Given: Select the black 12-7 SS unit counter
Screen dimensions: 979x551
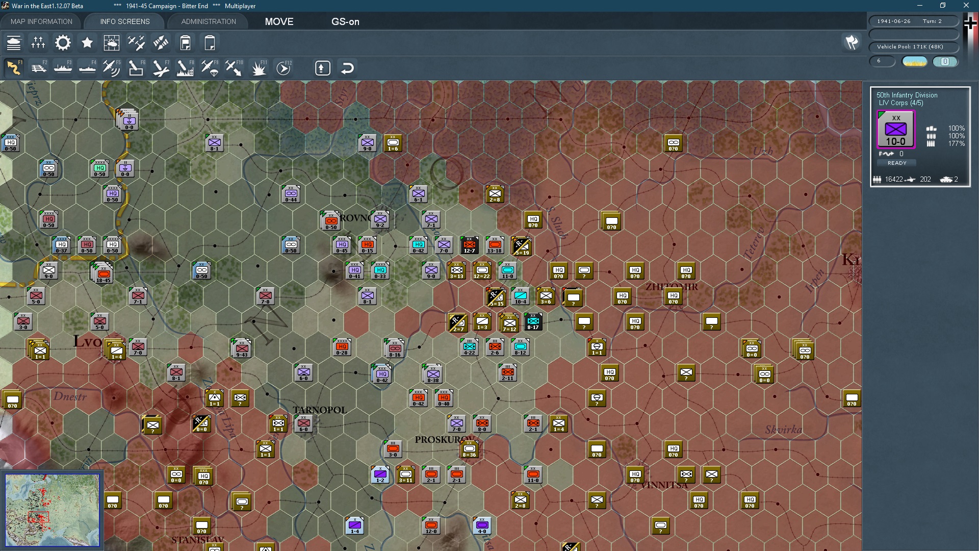Looking at the screenshot, I should point(469,245).
